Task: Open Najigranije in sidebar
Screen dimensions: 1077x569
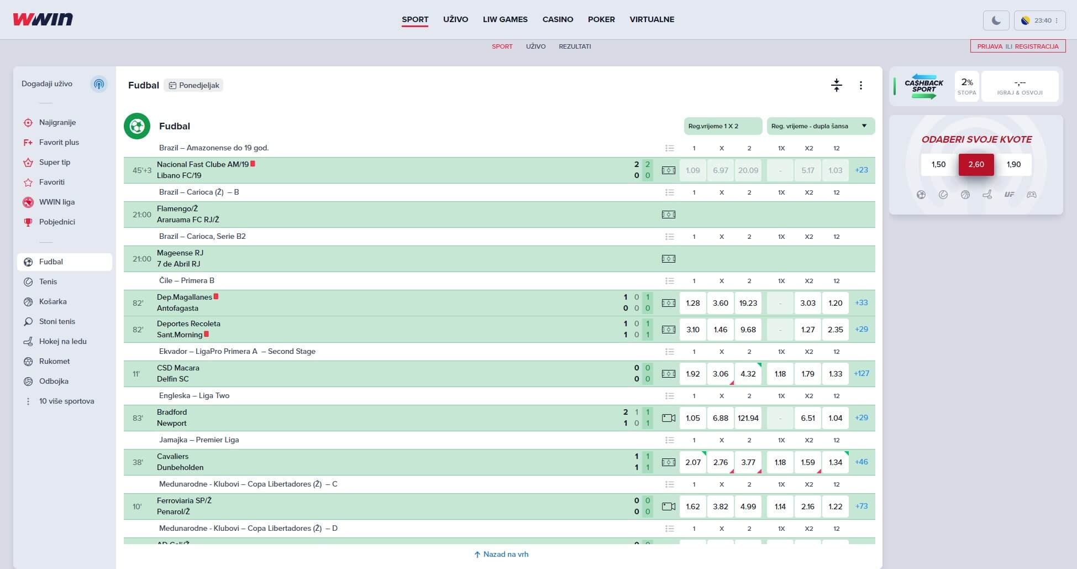Action: click(x=65, y=122)
